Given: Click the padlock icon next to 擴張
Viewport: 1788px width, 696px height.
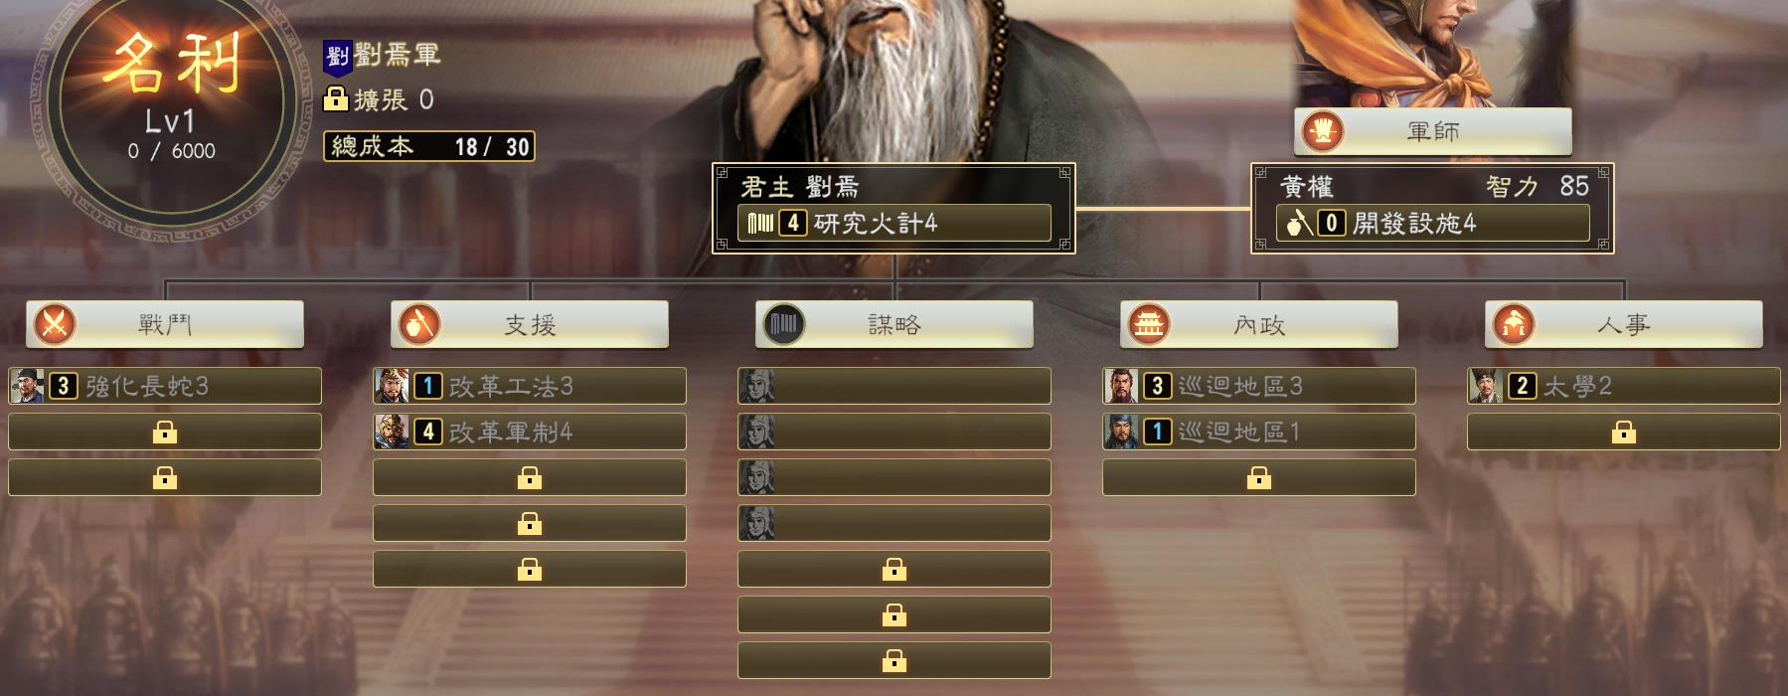Looking at the screenshot, I should click(x=336, y=98).
